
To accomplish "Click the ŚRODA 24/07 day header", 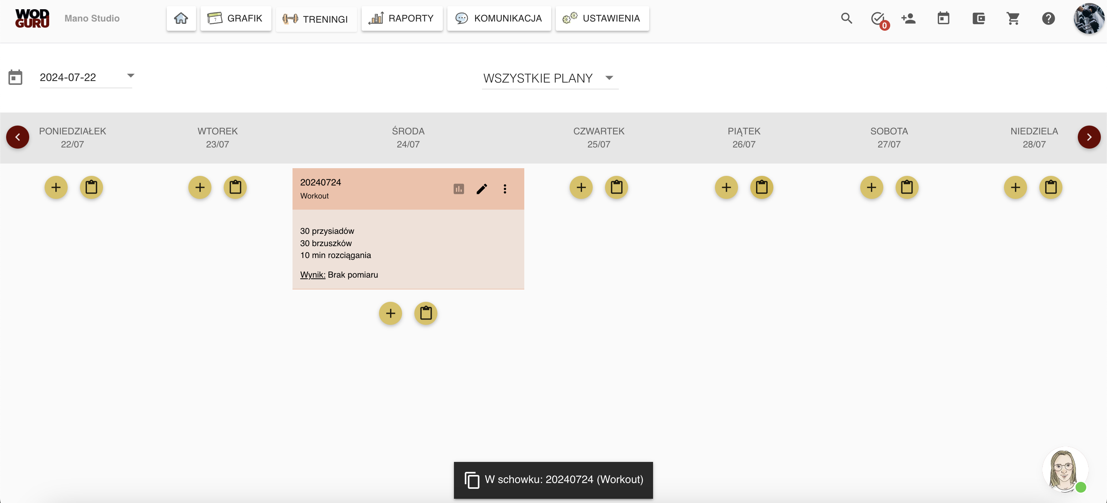I will click(x=408, y=137).
